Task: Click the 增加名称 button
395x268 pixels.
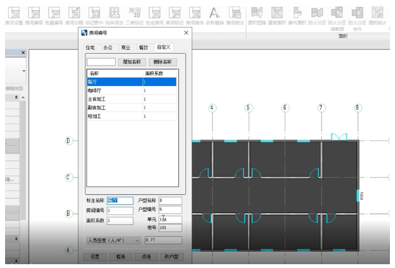Action: (131, 62)
